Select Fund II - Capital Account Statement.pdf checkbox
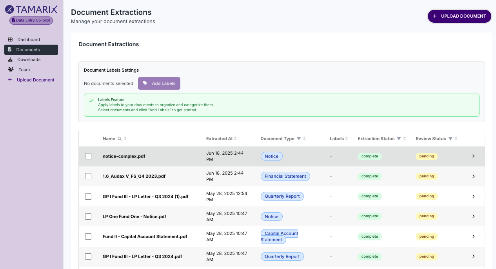Image resolution: width=496 pixels, height=269 pixels. coord(88,237)
